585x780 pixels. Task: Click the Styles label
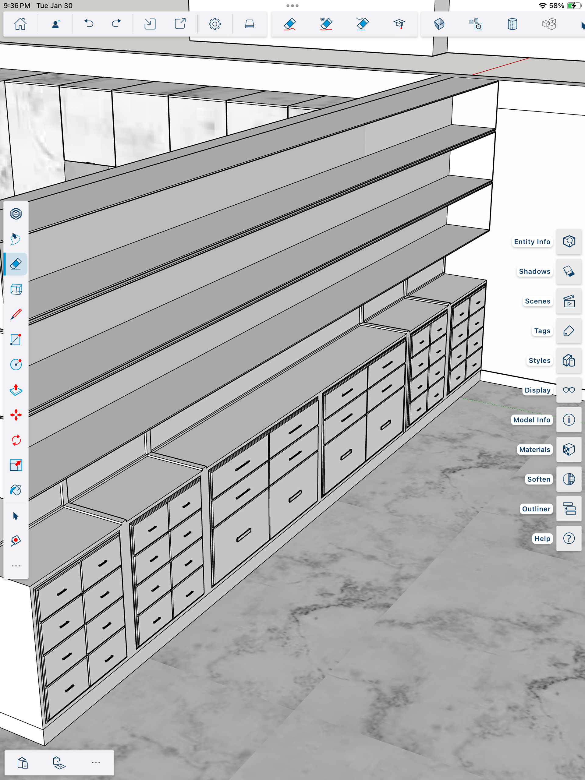pyautogui.click(x=539, y=360)
